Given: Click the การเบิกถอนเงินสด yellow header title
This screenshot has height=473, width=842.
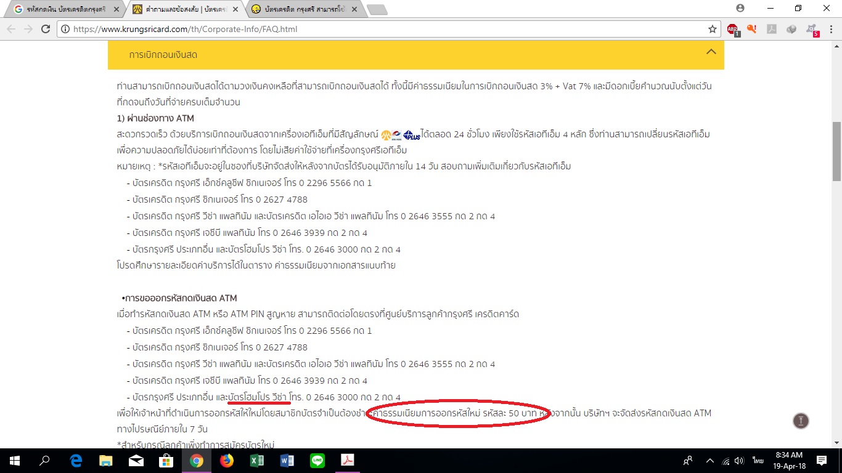Looking at the screenshot, I should pos(163,55).
